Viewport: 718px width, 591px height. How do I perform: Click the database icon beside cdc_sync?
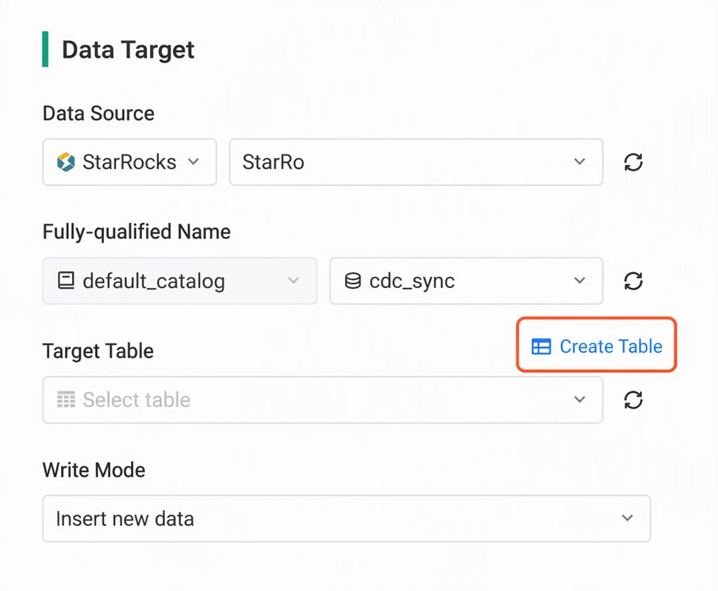coord(352,281)
